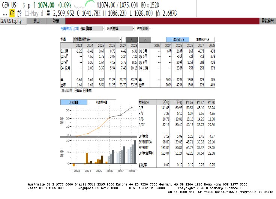Click the open price 1041.78
Screen dimensions: 276x199
[90, 14]
